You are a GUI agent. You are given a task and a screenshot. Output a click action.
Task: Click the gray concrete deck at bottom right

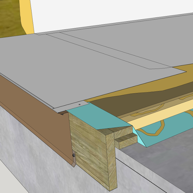[161, 161]
